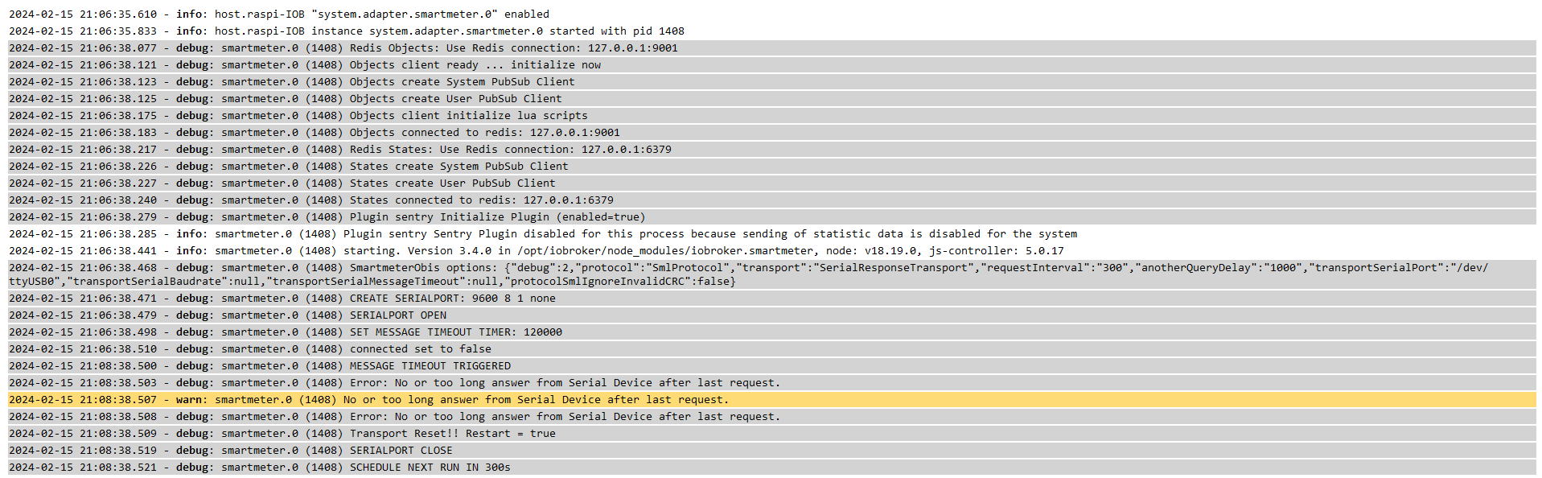Click the "Objects client ready ... initialize now" line

475,65
